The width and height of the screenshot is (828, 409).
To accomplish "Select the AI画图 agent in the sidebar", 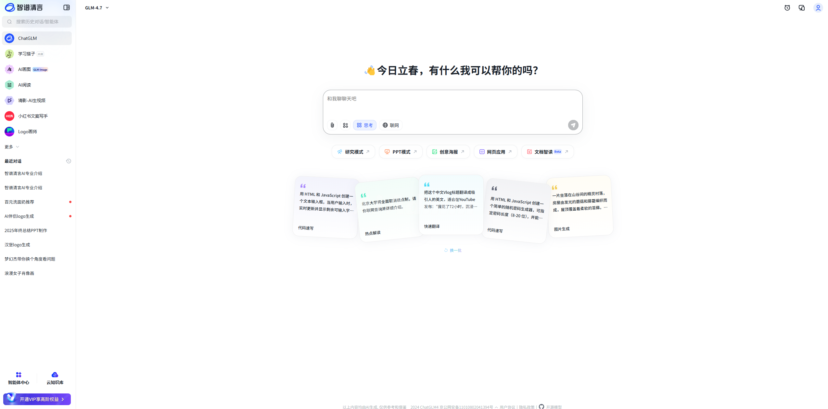I will coord(25,69).
